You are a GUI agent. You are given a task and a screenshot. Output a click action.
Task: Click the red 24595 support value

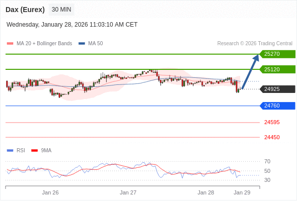[272, 122]
